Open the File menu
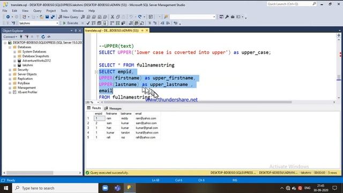 point(5,11)
